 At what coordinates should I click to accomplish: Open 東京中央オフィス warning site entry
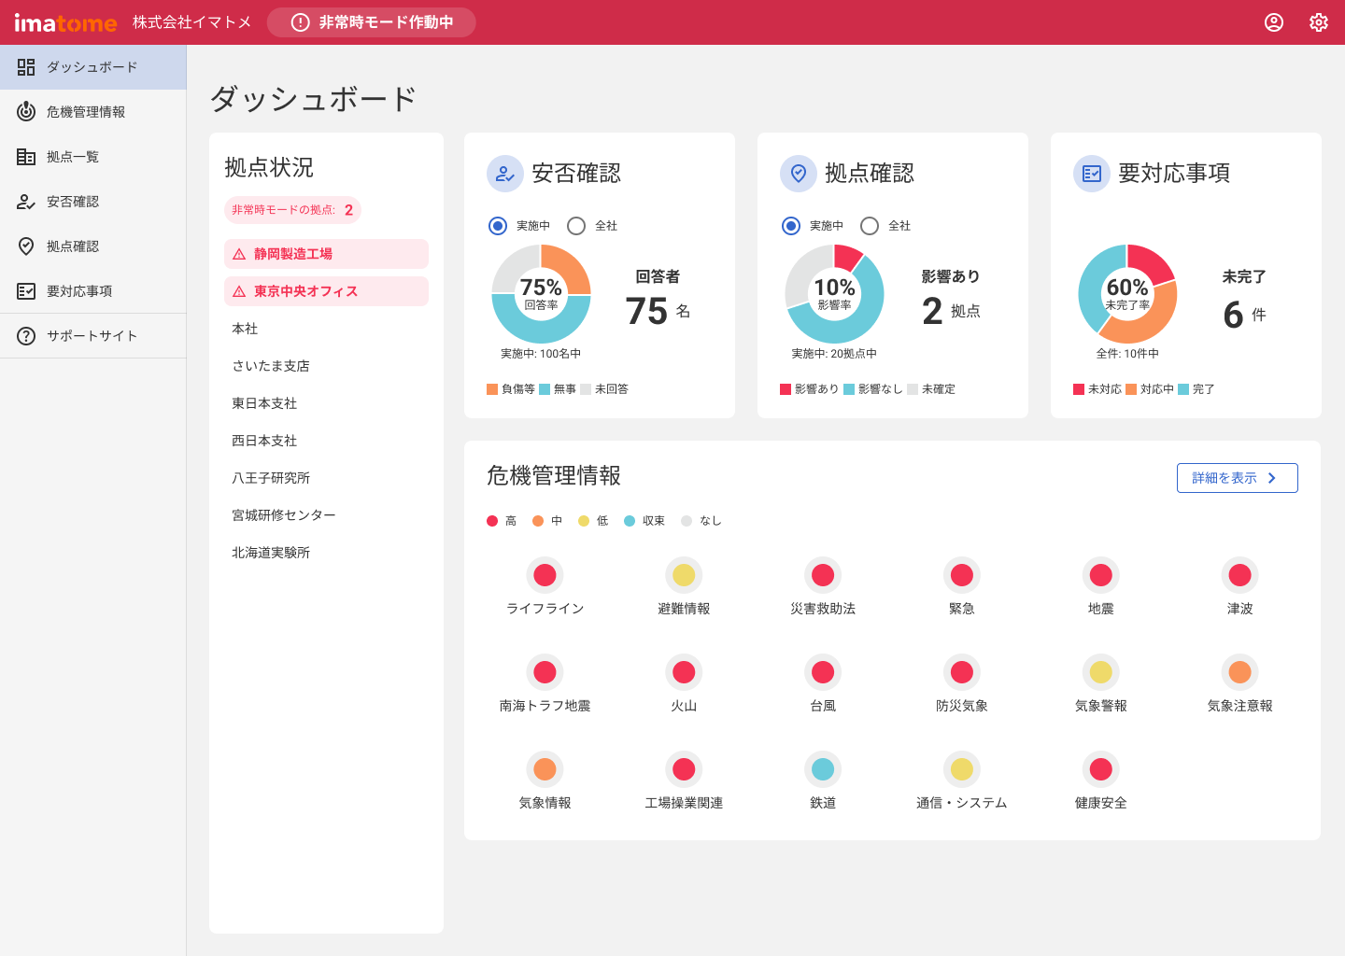(326, 291)
